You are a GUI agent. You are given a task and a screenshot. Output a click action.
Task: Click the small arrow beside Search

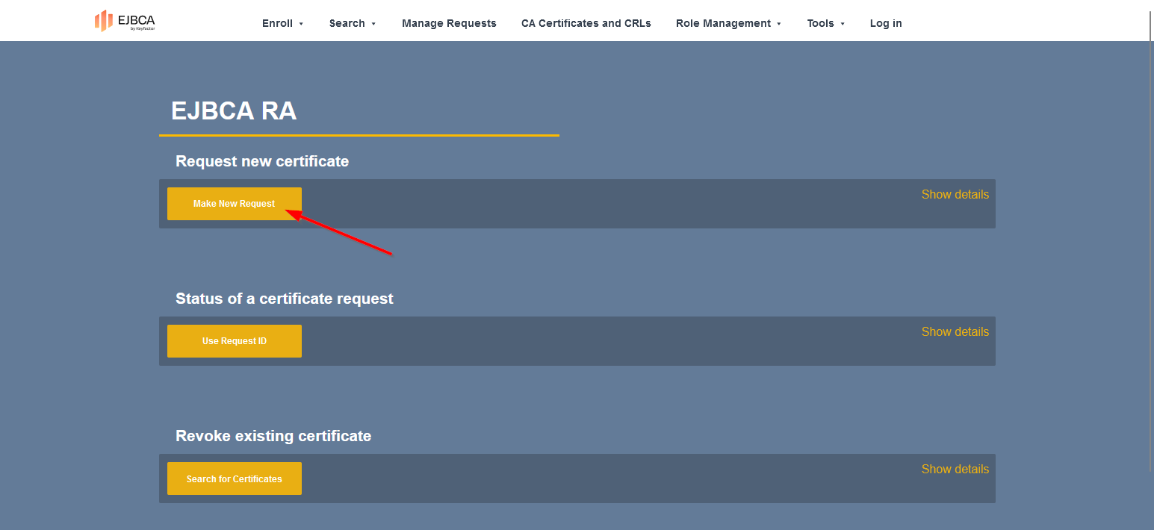click(373, 24)
